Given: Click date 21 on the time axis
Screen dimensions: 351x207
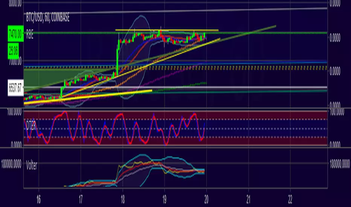Looking at the screenshot, I should click(x=248, y=199).
